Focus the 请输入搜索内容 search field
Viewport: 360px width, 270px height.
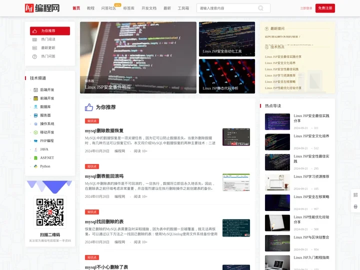tap(233, 8)
